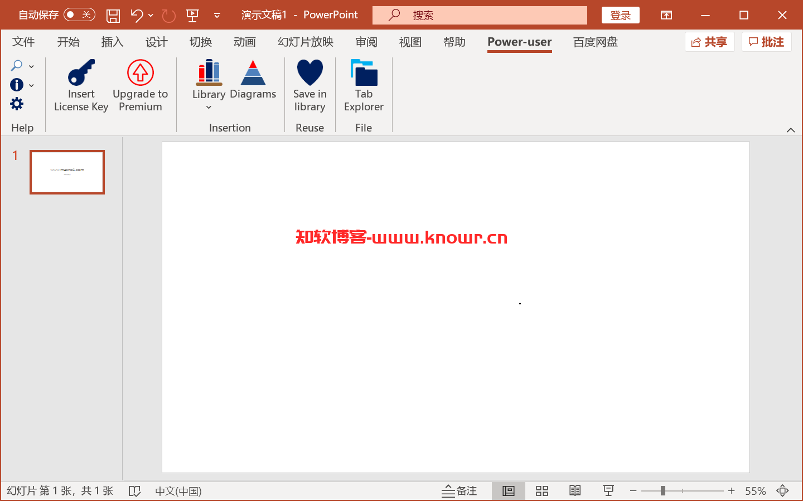Fit slide to current window icon
803x501 pixels.
pos(783,491)
